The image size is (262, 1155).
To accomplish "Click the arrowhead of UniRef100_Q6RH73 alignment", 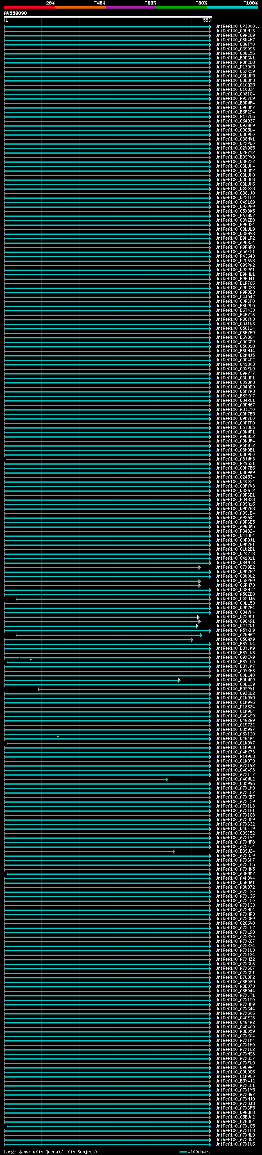I will click(200, 585).
